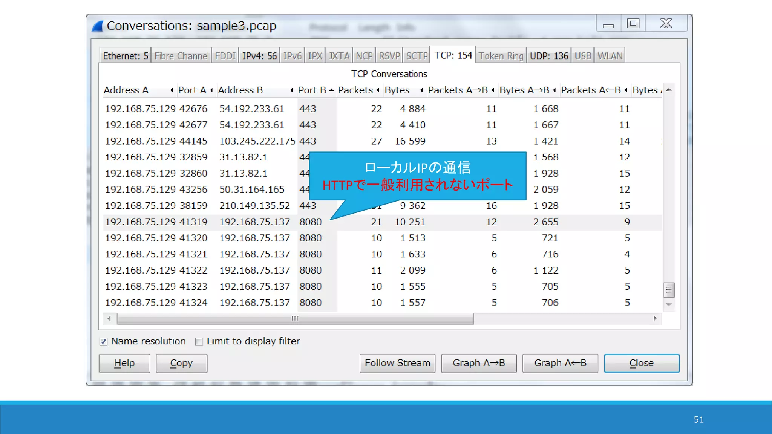Screen dimensions: 772x434
Task: Click the Follow Stream button
Action: [397, 363]
